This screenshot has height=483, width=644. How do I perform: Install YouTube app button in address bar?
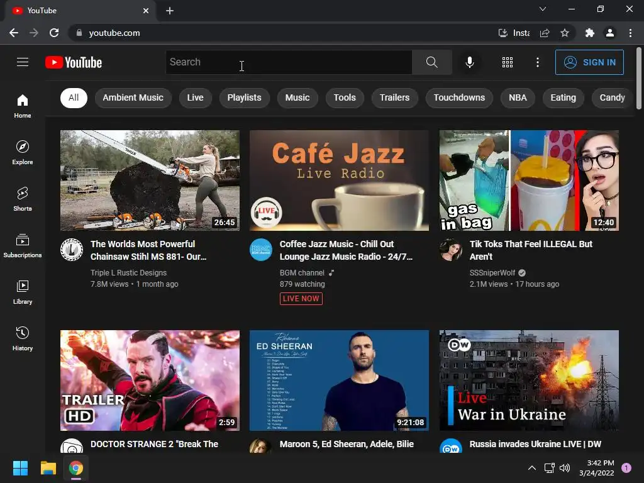click(x=514, y=33)
